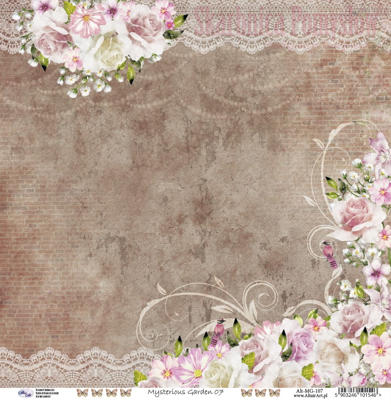Click the fourth butterfly icon left of the title

[125, 393]
